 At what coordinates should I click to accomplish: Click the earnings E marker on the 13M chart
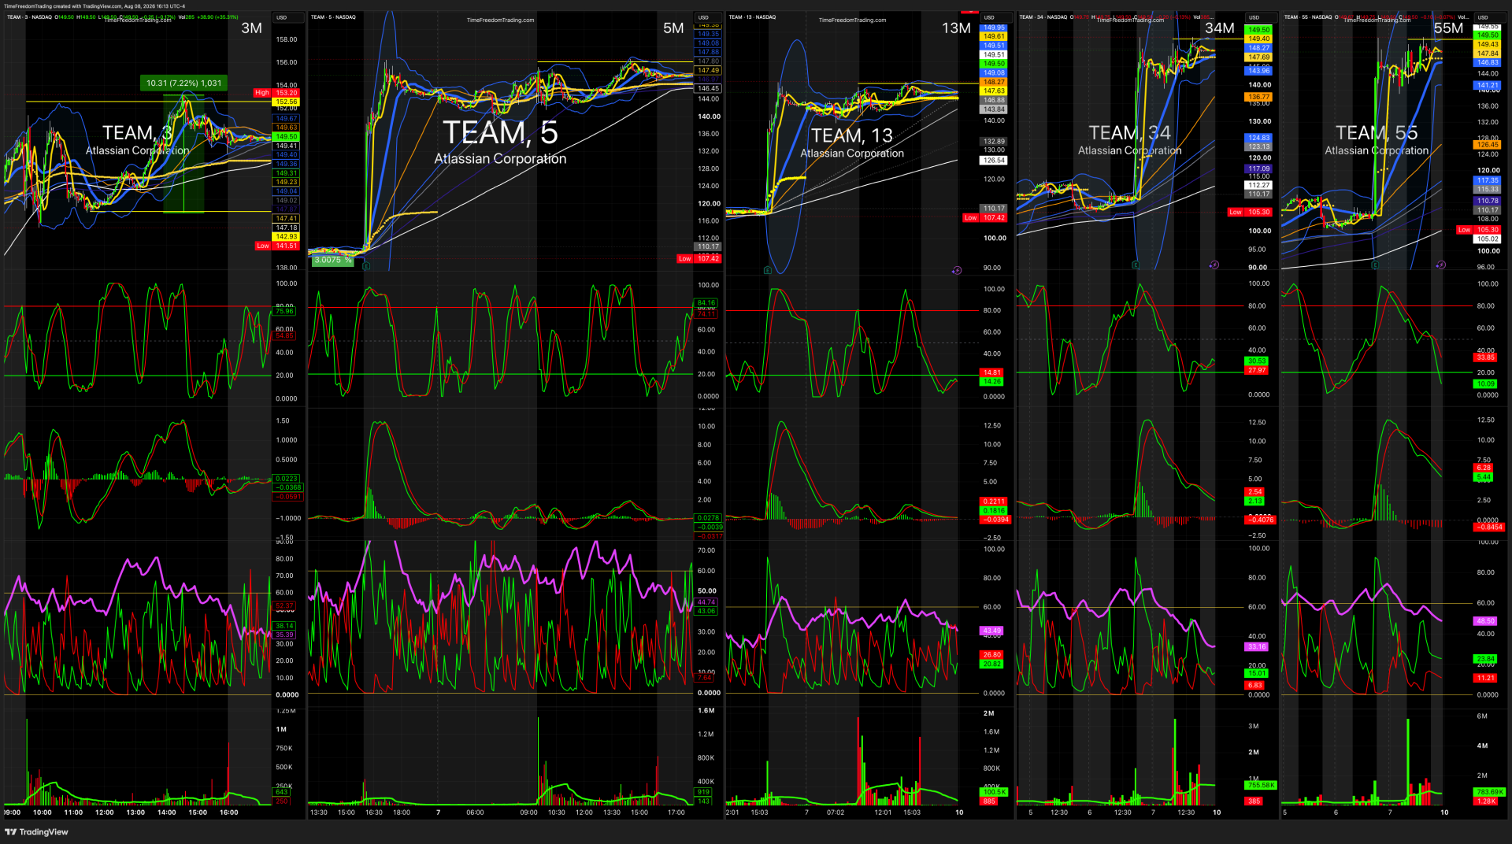pos(768,270)
